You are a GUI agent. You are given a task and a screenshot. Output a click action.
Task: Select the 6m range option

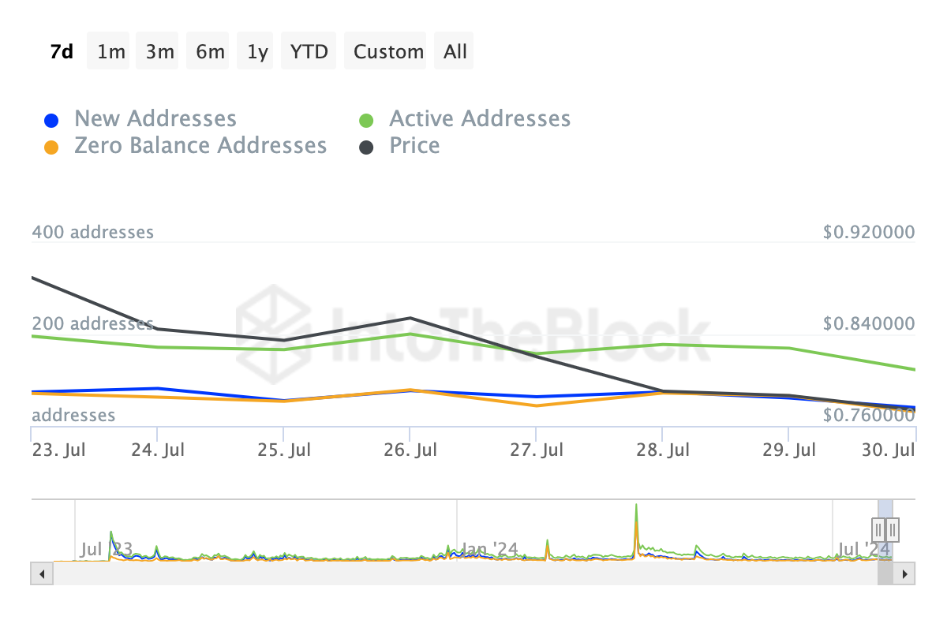click(210, 51)
